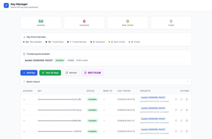
Task: Delete the key ending in 8S8K2D0c
Action: point(187,121)
